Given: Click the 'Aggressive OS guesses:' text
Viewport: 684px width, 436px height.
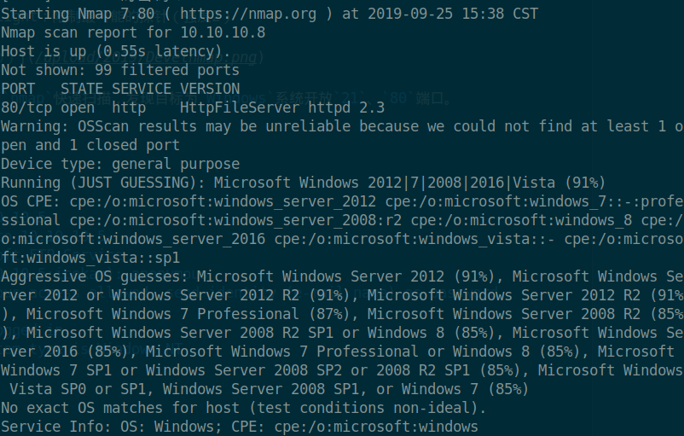Looking at the screenshot, I should click(94, 276).
